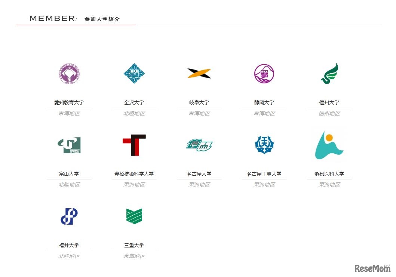Click the MEMBER section heading
The height and width of the screenshot is (277, 396).
[52, 18]
